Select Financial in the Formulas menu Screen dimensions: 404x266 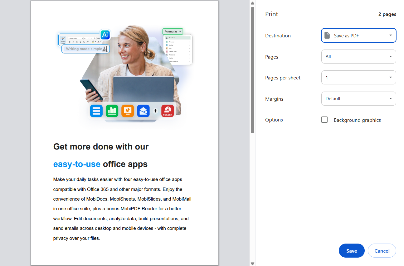tap(172, 42)
